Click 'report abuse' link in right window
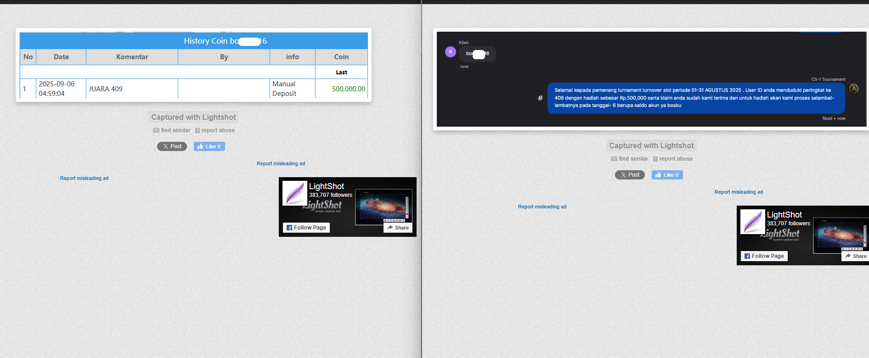The width and height of the screenshot is (869, 358). coord(676,159)
